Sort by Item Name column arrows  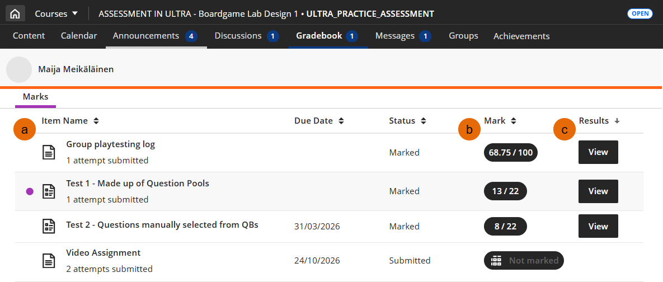(x=96, y=121)
